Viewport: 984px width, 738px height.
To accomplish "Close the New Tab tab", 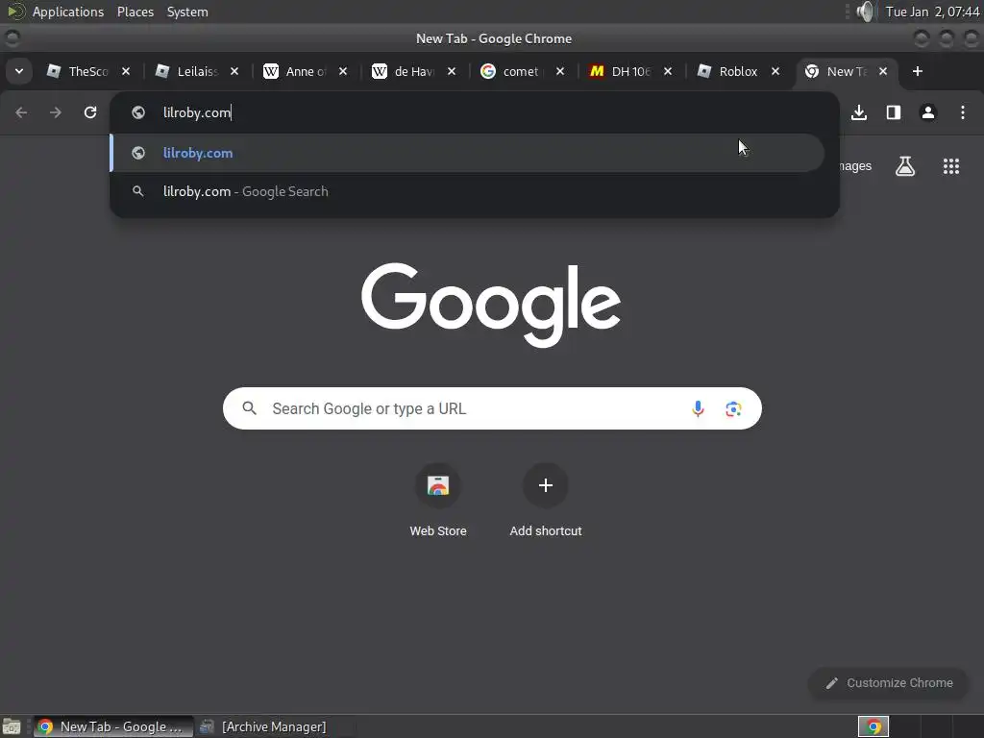I will click(883, 71).
